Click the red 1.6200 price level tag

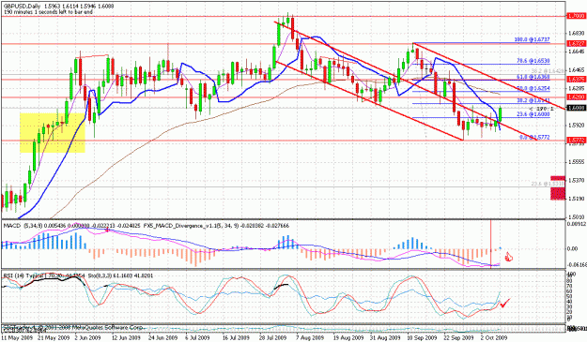(x=576, y=97)
